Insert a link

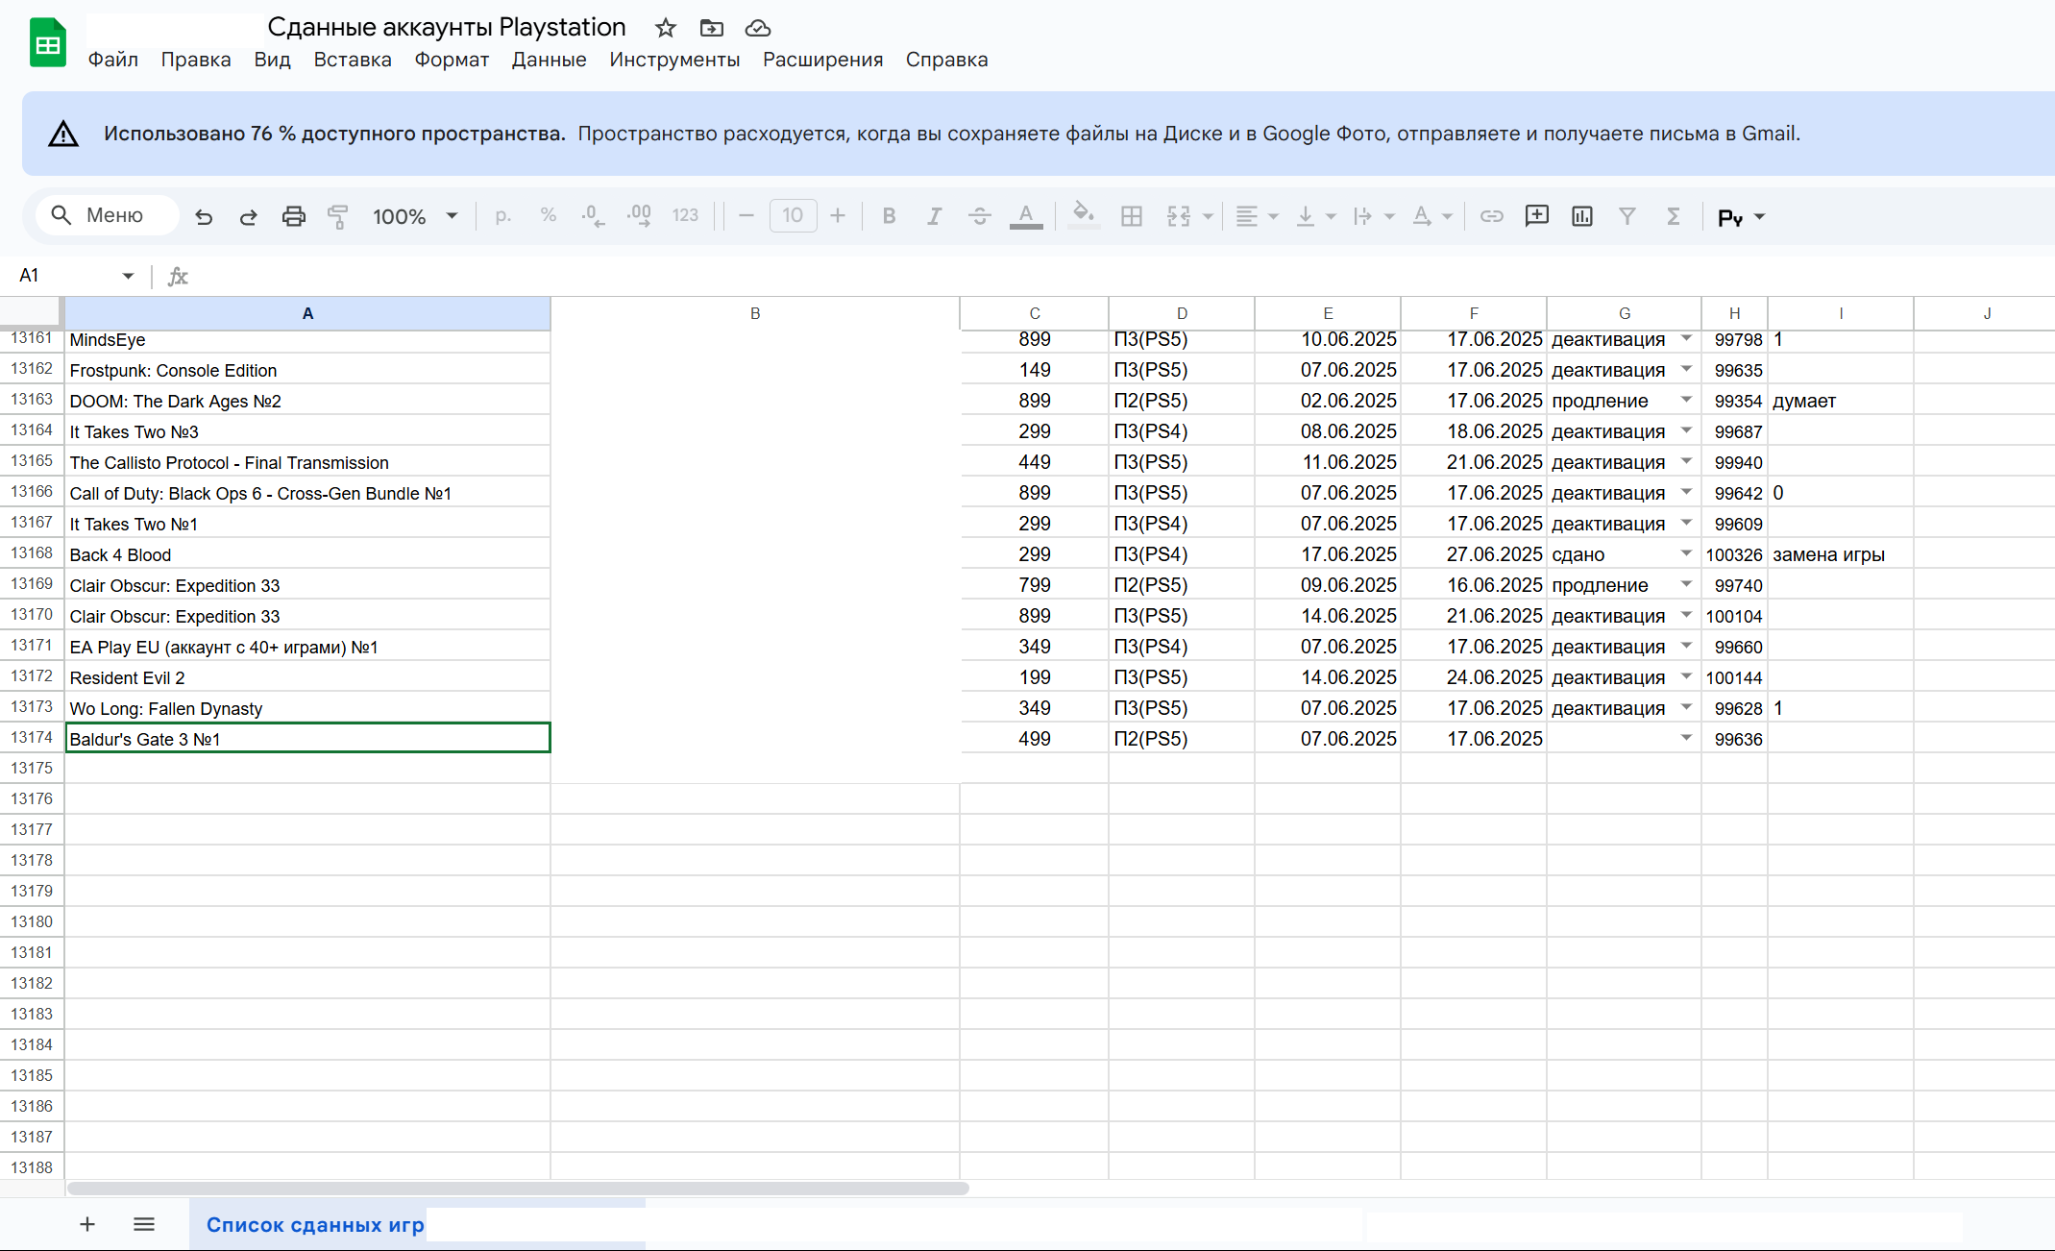[x=1491, y=216]
